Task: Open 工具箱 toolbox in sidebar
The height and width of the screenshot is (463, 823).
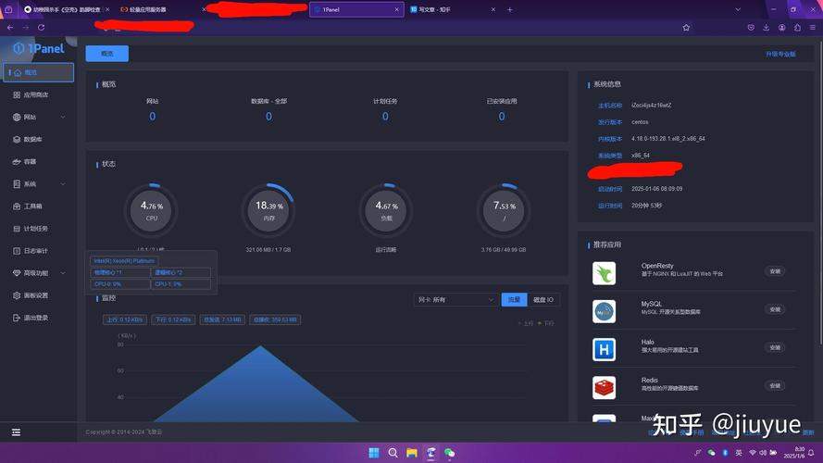Action: (32, 206)
